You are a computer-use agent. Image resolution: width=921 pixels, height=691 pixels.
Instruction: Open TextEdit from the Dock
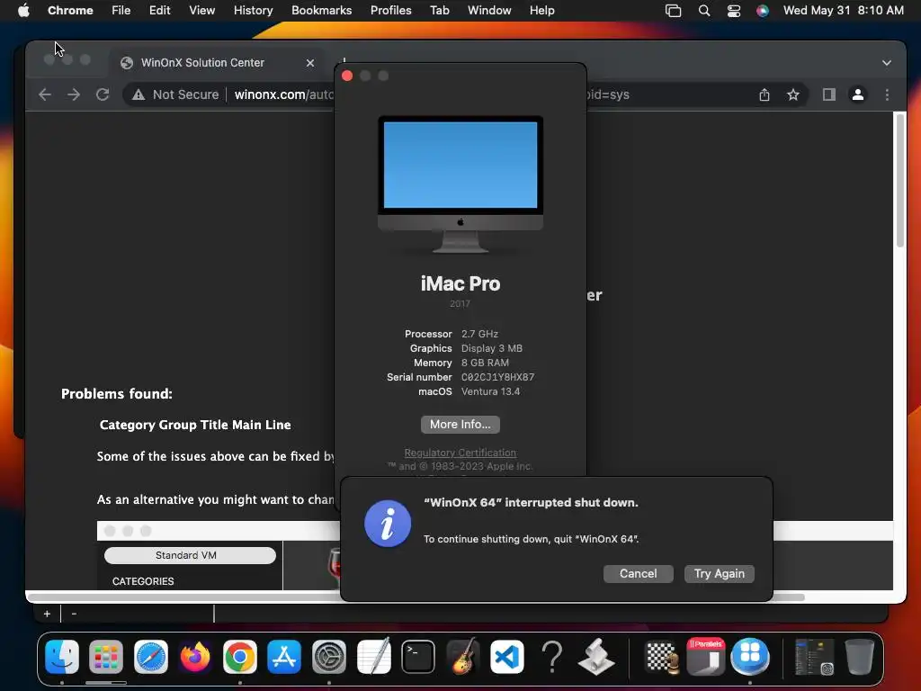[x=373, y=656]
